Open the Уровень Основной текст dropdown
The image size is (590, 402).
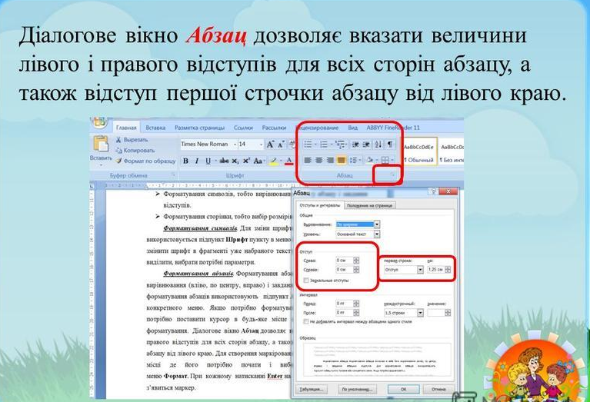click(377, 234)
